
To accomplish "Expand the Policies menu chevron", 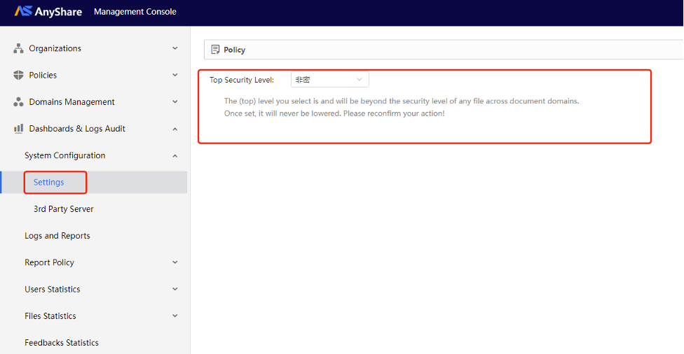I will tap(175, 75).
